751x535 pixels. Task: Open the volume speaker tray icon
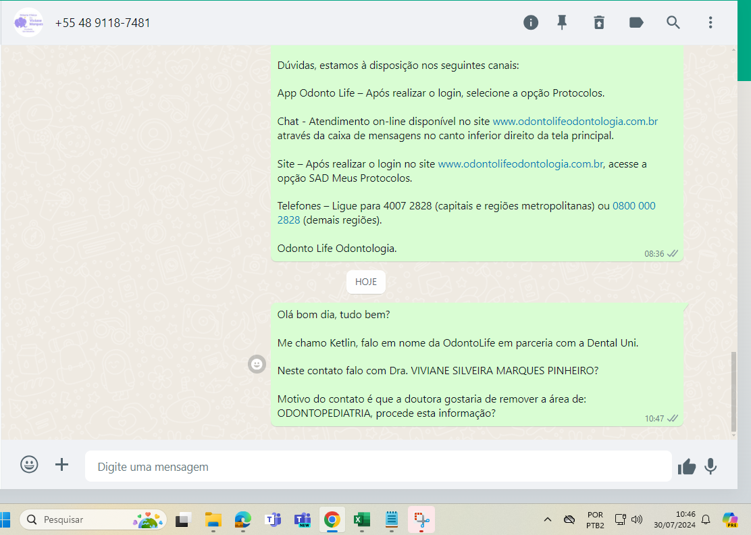click(x=637, y=519)
